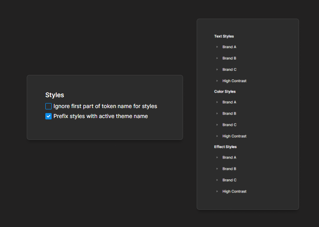Expand Brand A arrow under Color Styles
The image size is (319, 227).
217,102
